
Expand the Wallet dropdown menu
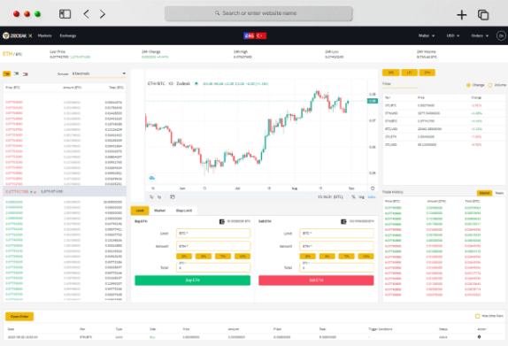tap(427, 35)
